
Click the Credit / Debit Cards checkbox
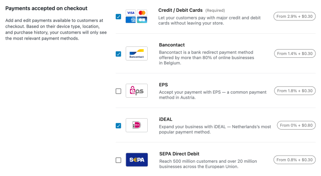click(119, 16)
